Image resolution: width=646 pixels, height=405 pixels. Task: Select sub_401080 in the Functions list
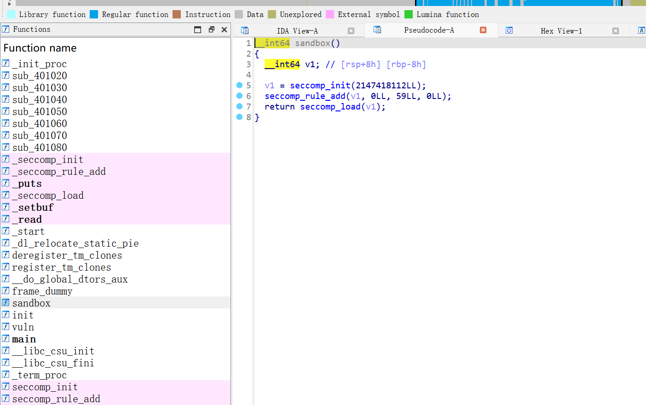click(x=115, y=147)
